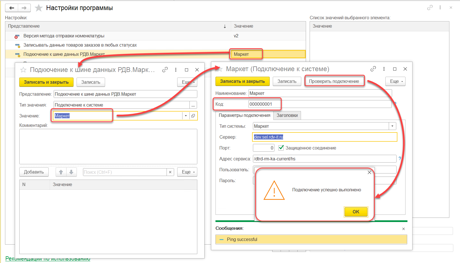Expand Тип системы dropdown
This screenshot has width=460, height=263.
click(392, 126)
